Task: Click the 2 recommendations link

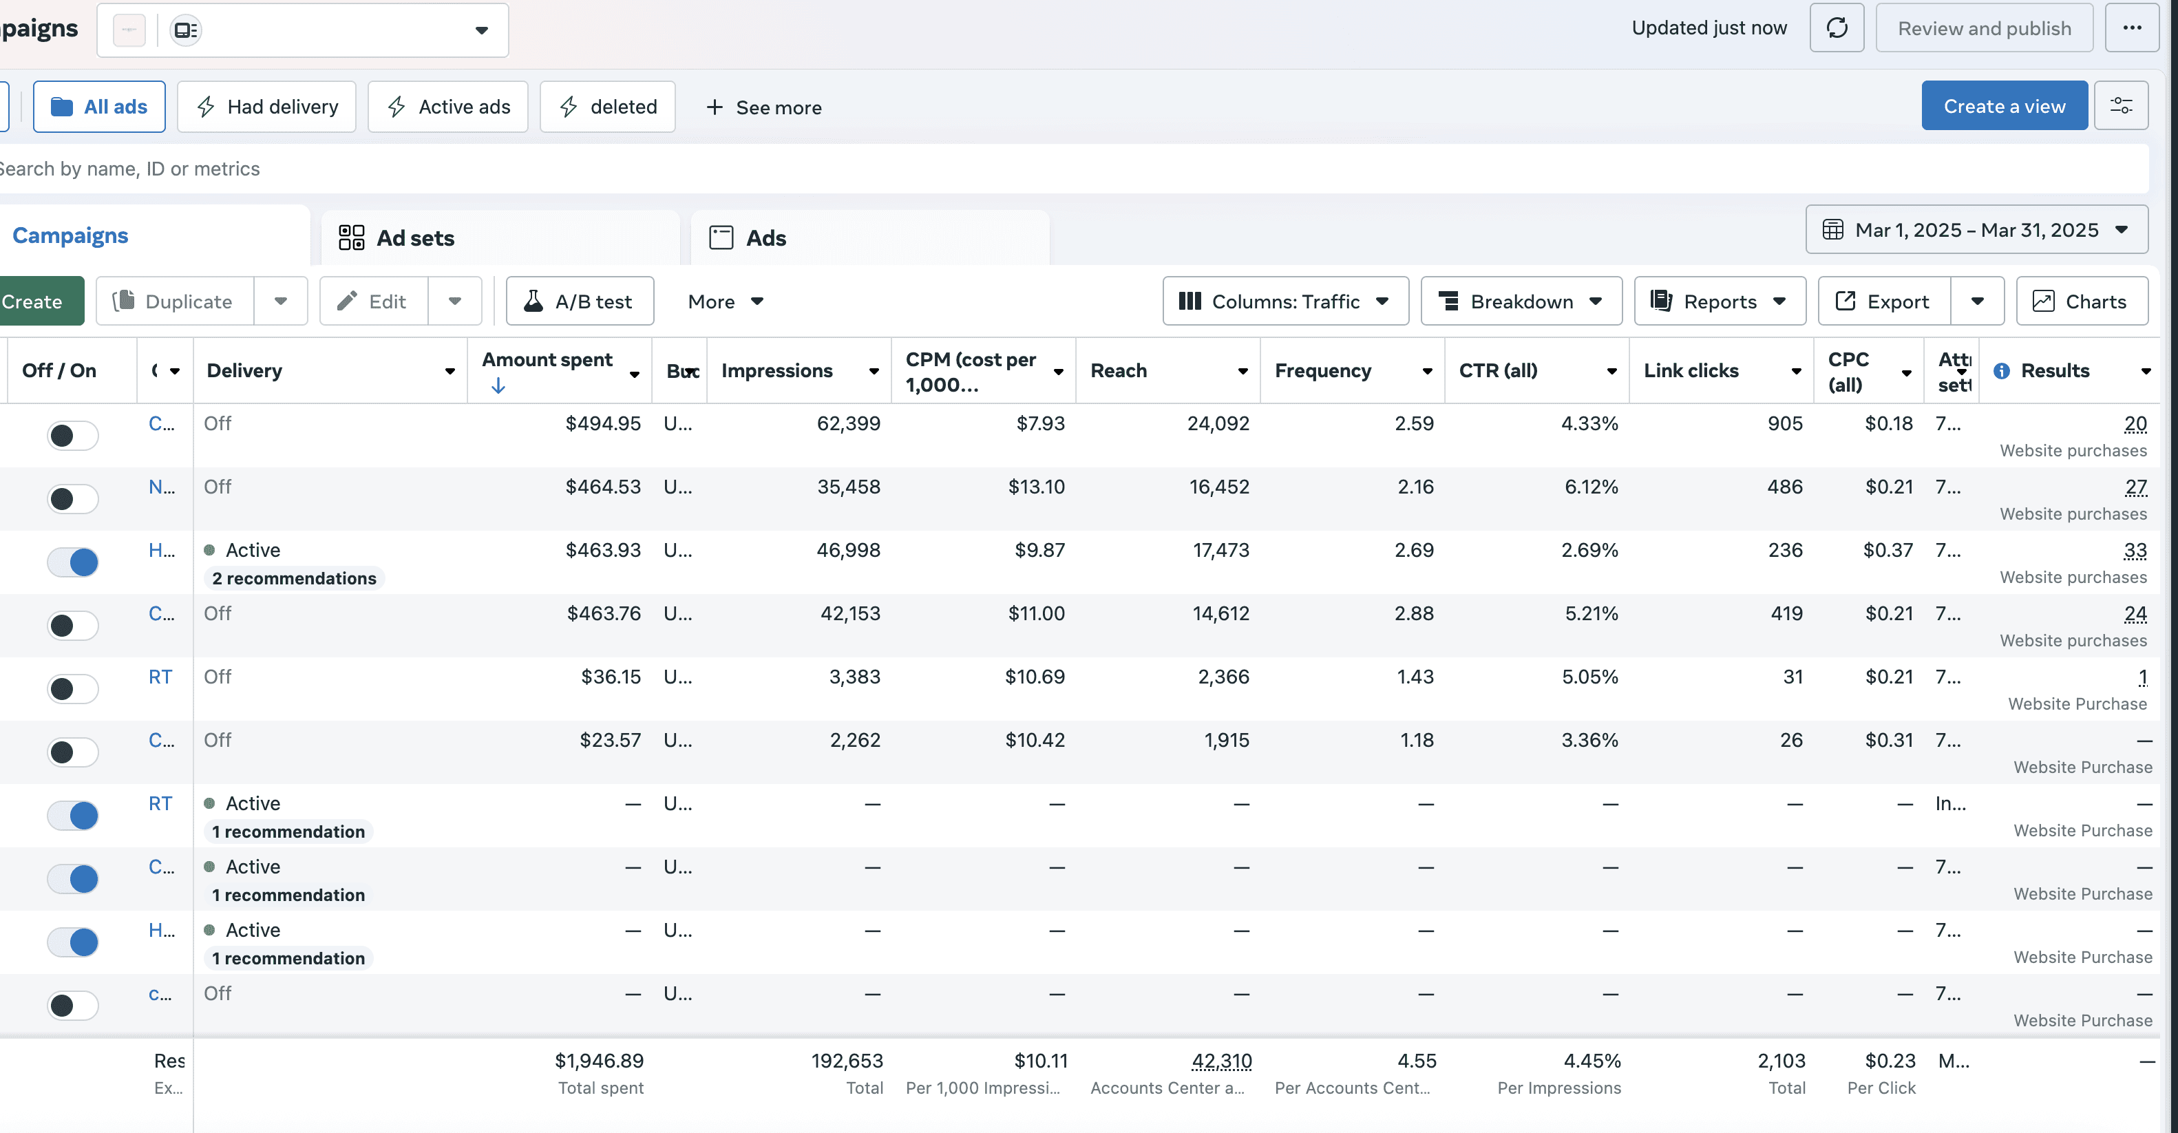Action: [x=293, y=578]
